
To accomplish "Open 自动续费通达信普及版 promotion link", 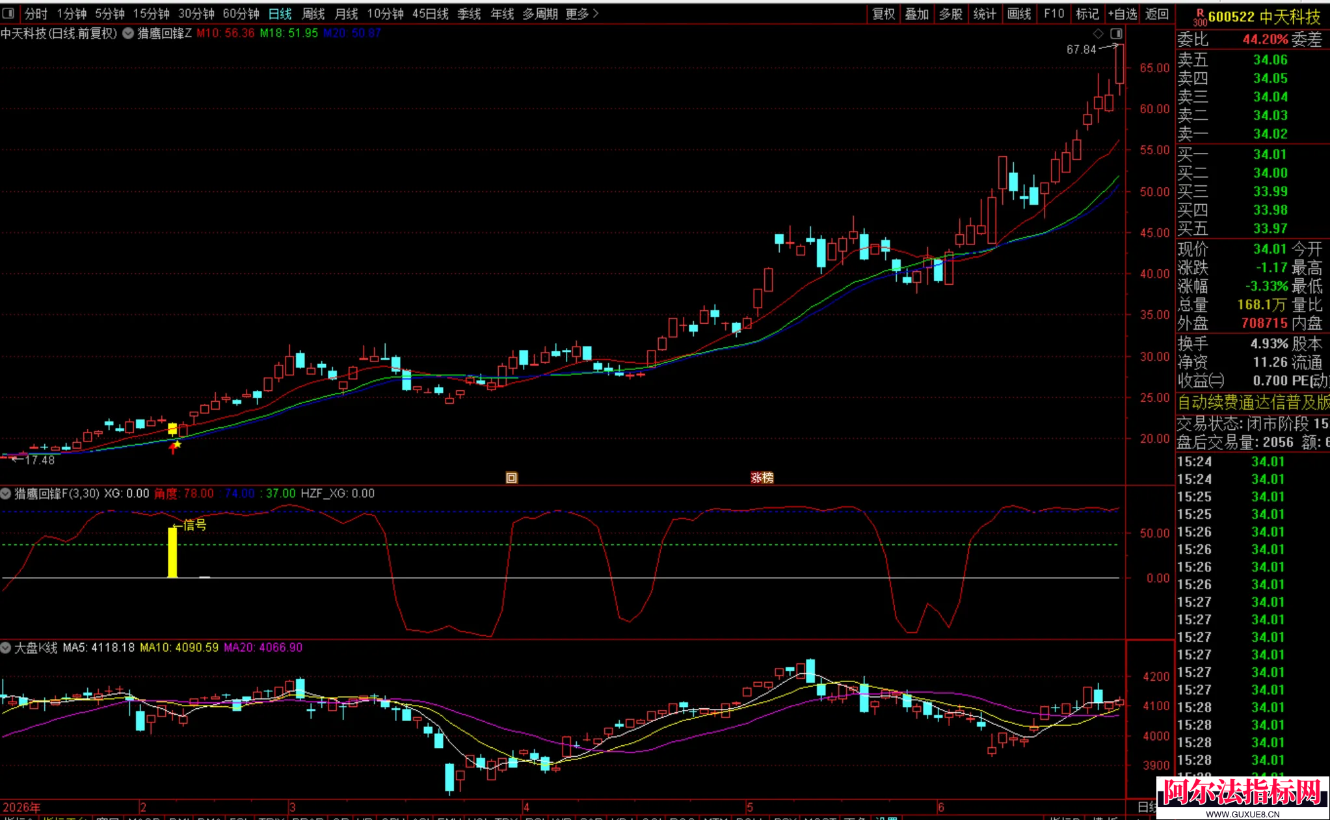I will (x=1253, y=403).
